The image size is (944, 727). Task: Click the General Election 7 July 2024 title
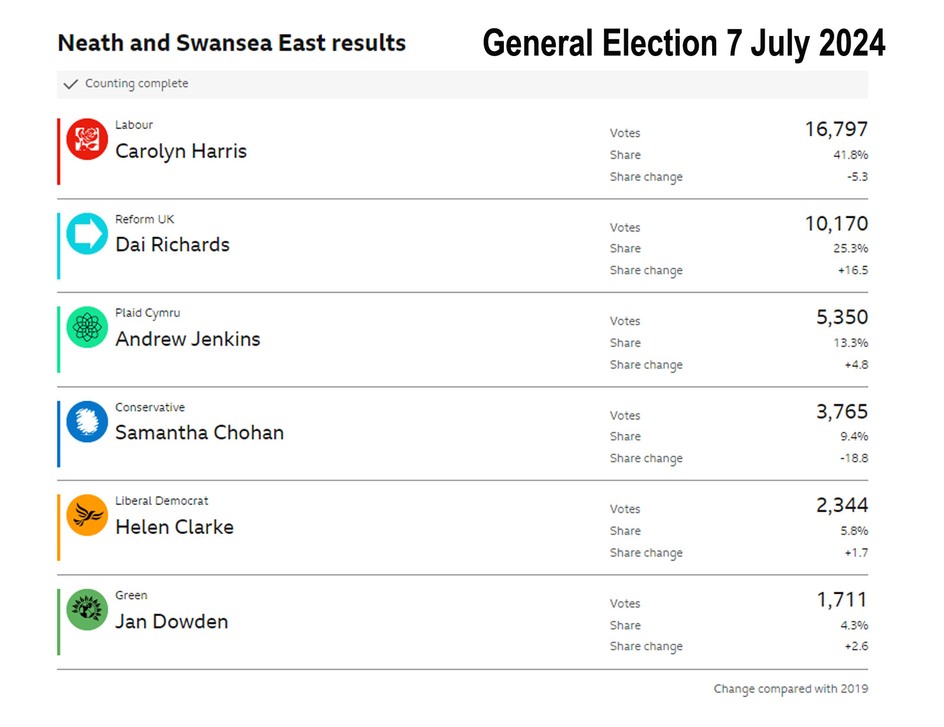(684, 43)
